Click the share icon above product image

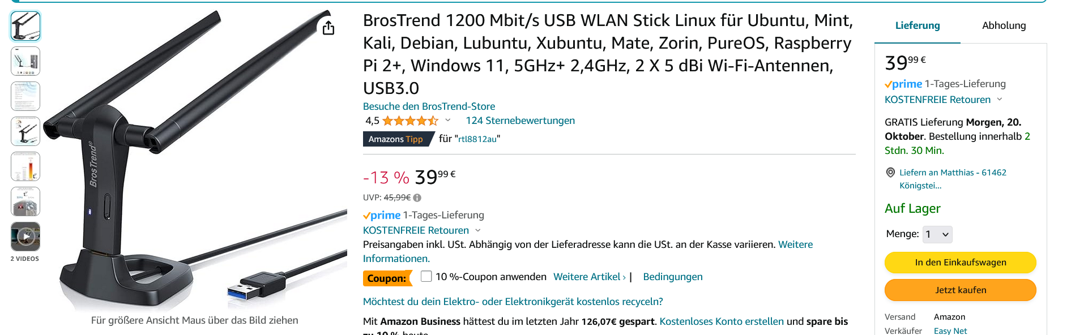coord(328,28)
